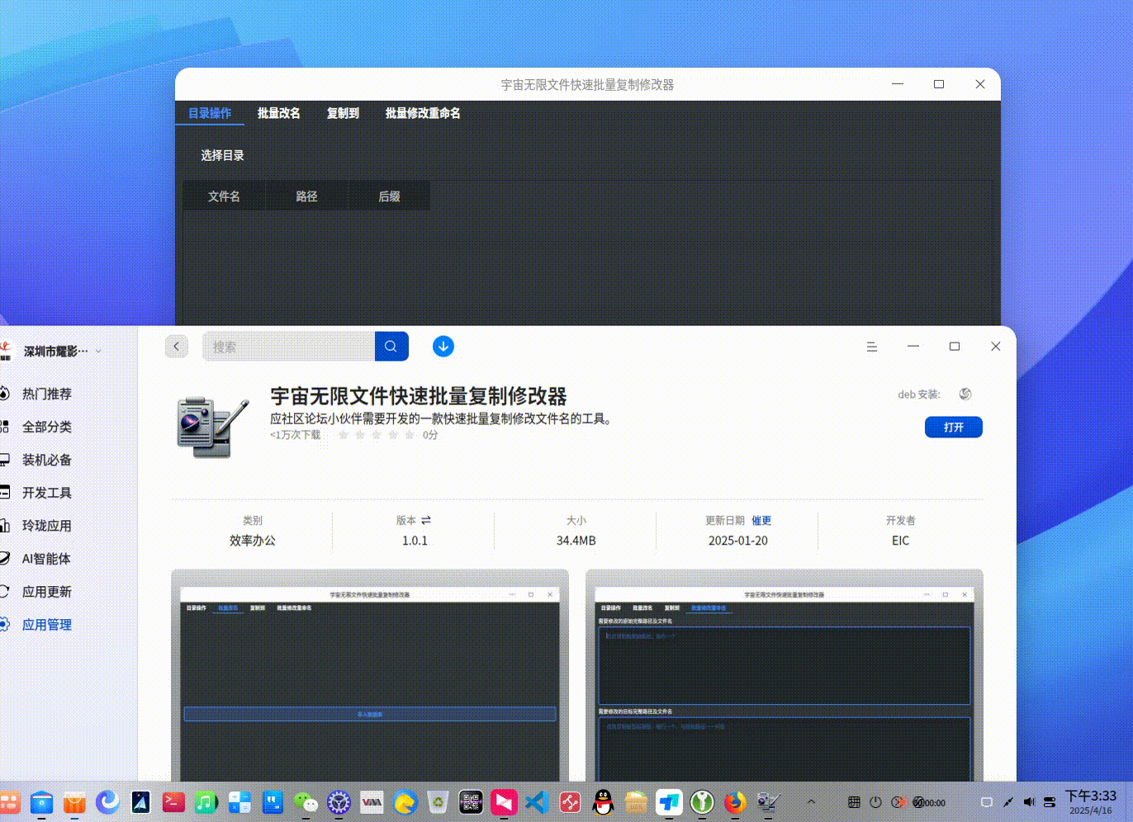Open the music player in dock
1133x822 pixels.
click(x=206, y=801)
